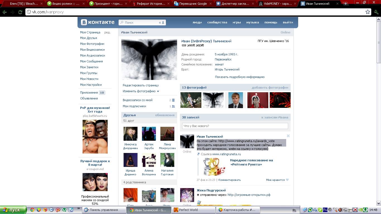This screenshot has width=381, height=214.
Task: Launch Google Chrome from the quick launch
Action: pos(32,210)
